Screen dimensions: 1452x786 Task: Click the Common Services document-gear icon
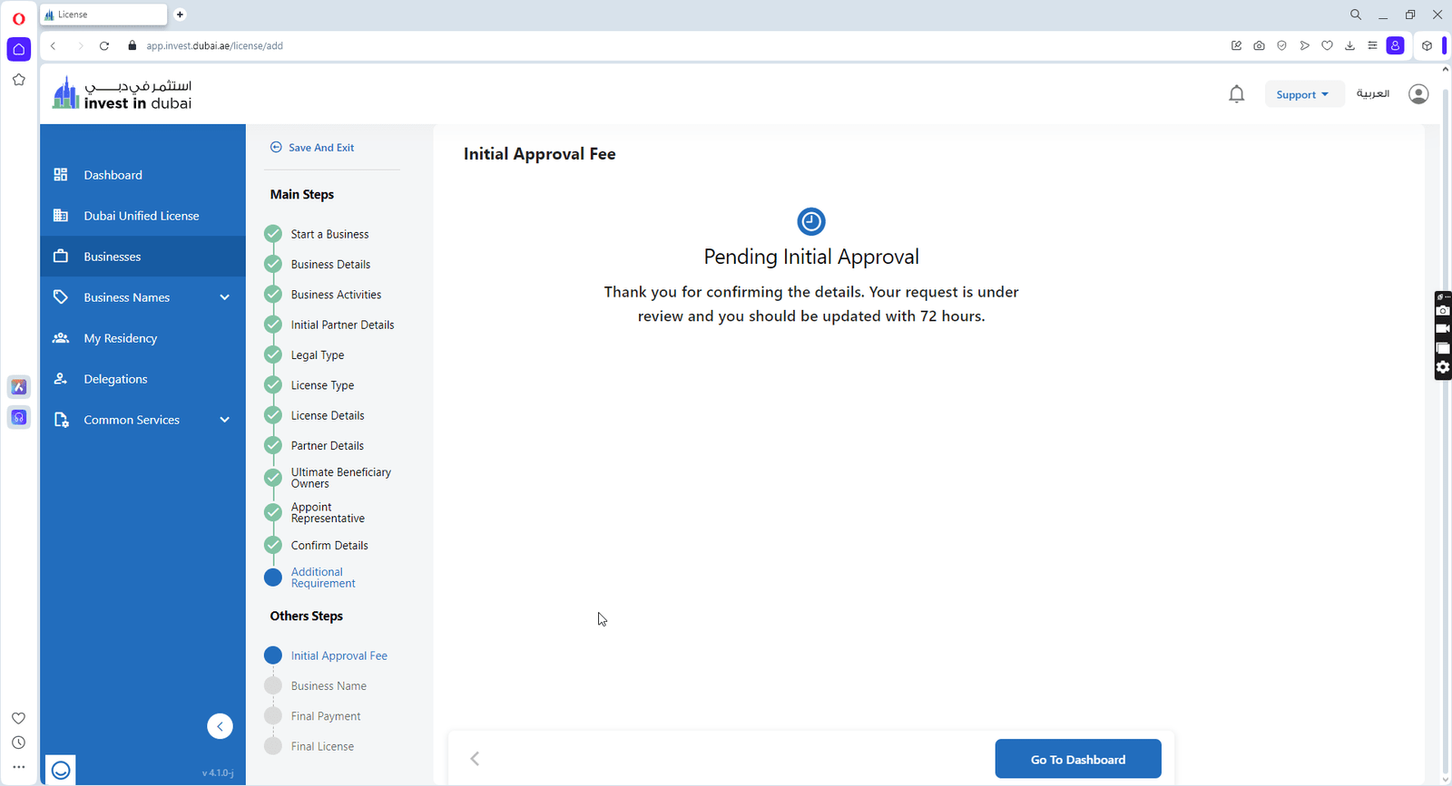pos(61,420)
